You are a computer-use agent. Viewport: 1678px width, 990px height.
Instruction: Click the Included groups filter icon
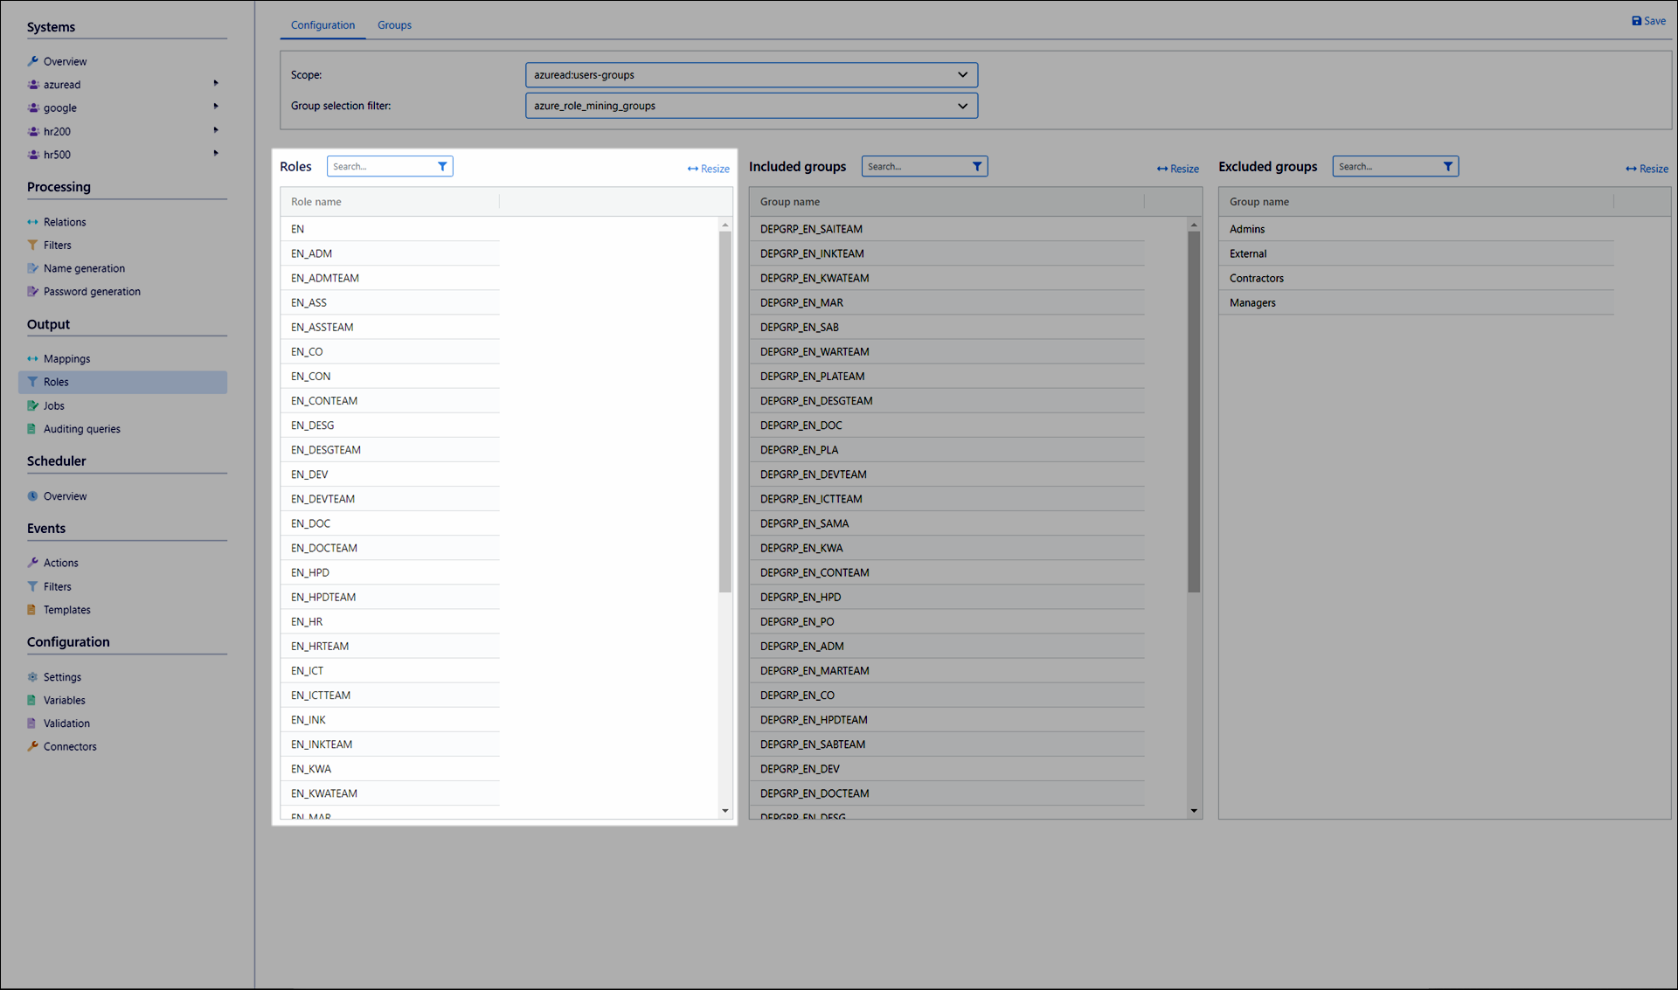click(977, 166)
